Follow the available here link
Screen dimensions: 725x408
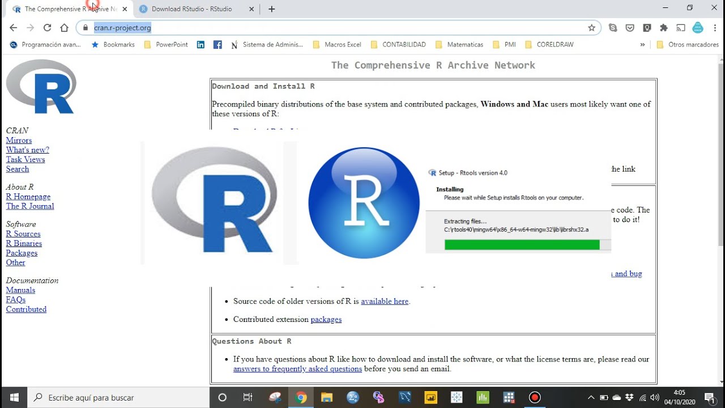pos(385,301)
